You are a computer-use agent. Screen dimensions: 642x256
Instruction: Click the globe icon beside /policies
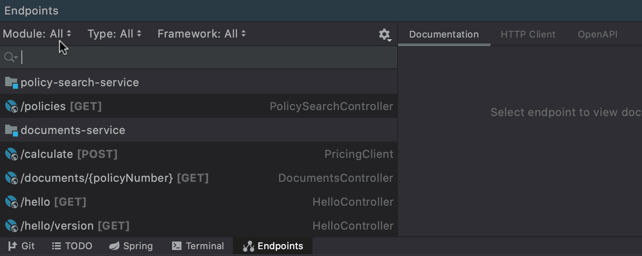click(x=11, y=106)
